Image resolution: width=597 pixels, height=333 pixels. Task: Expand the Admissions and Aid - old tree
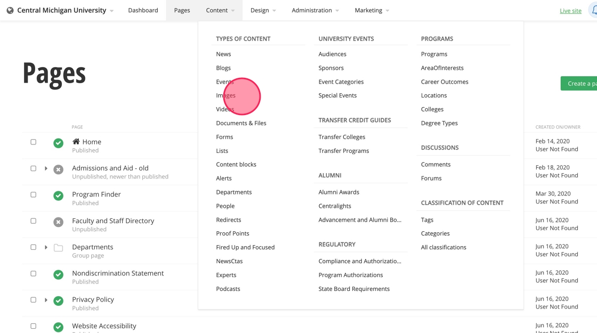tap(46, 168)
